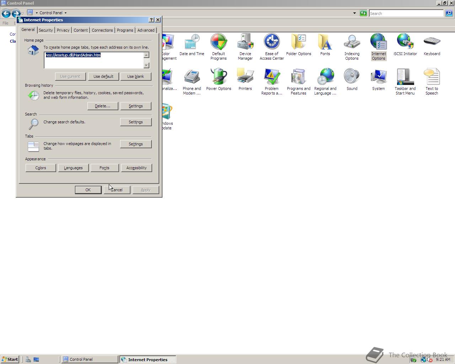The width and height of the screenshot is (455, 364).
Task: Open Browsing history Settings
Action: (136, 106)
